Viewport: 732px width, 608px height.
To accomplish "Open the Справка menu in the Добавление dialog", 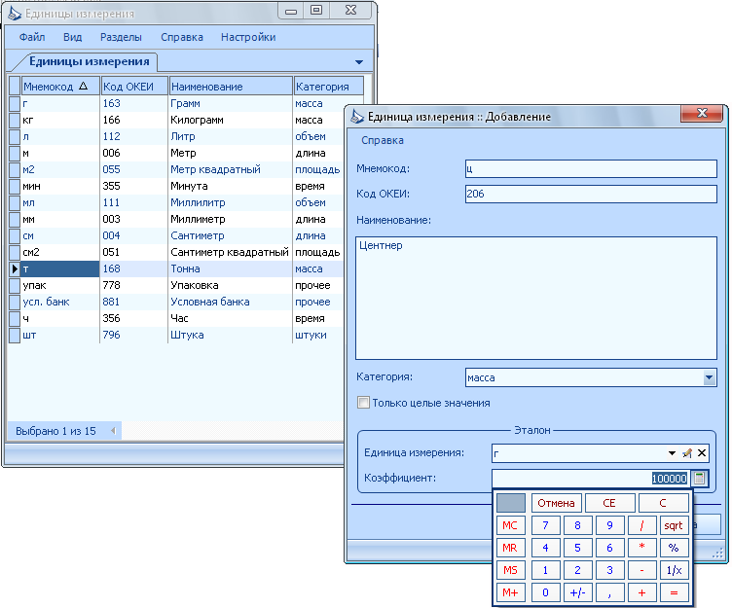I will 383,140.
